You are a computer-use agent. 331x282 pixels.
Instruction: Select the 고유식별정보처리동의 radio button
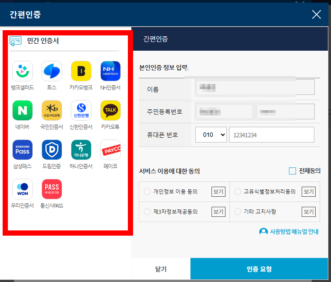click(x=238, y=191)
